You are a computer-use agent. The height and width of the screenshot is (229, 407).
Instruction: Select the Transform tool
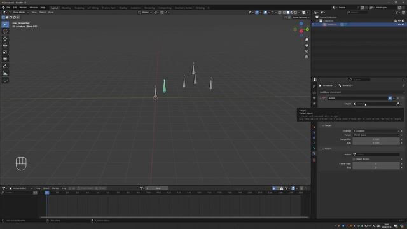5,59
